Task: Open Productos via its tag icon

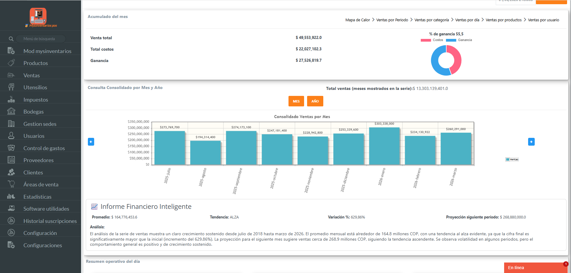Action: point(11,63)
